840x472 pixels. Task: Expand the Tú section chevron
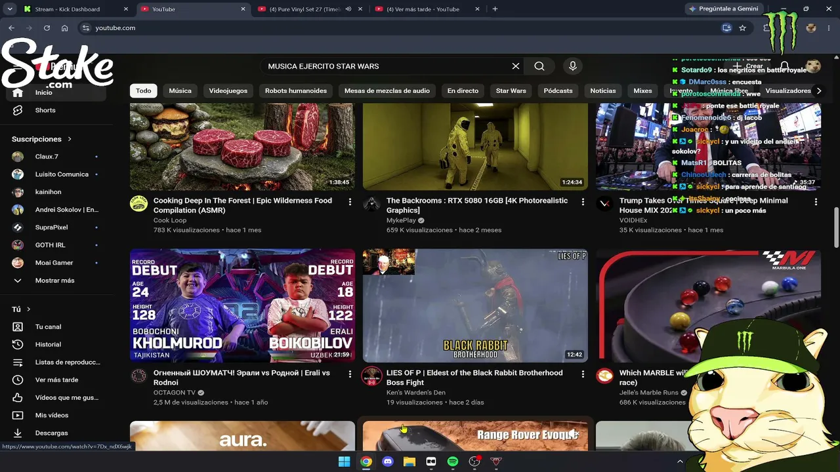pos(29,309)
